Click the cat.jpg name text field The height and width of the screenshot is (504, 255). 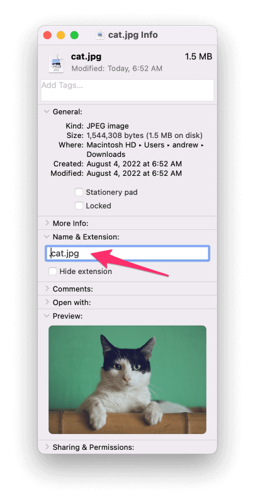[x=127, y=253]
